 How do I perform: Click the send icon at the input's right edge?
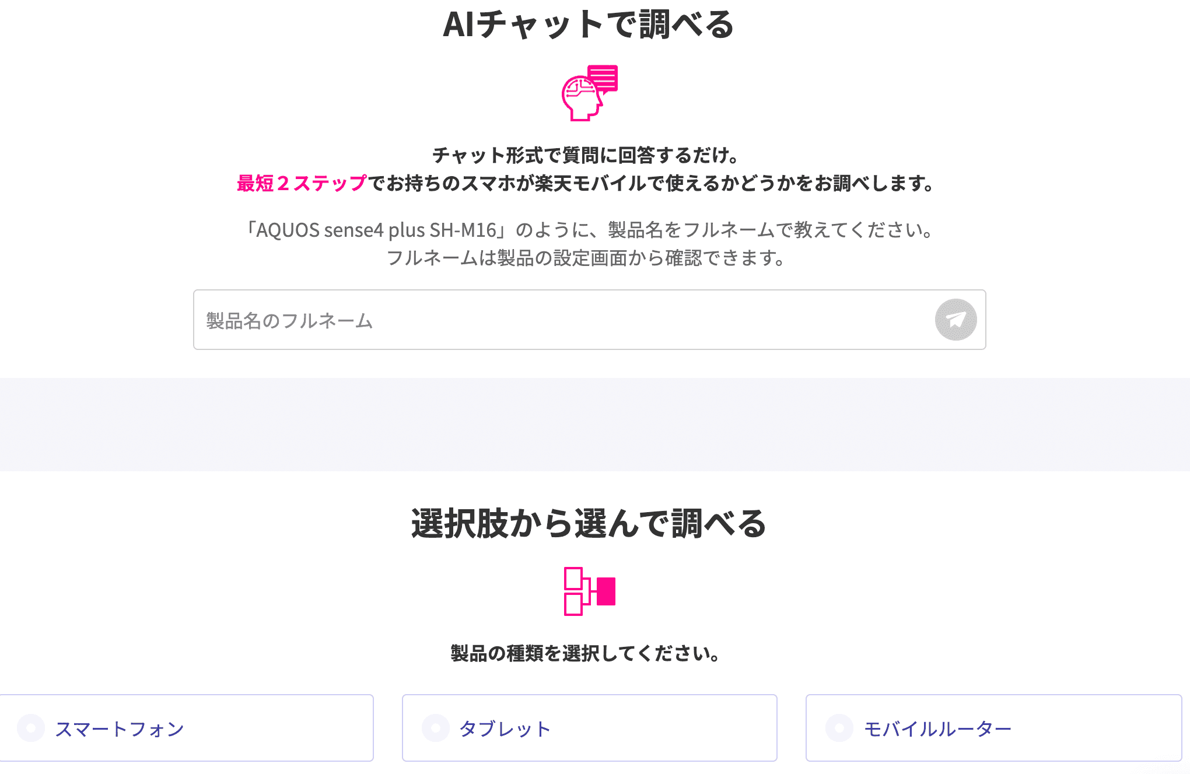[956, 319]
